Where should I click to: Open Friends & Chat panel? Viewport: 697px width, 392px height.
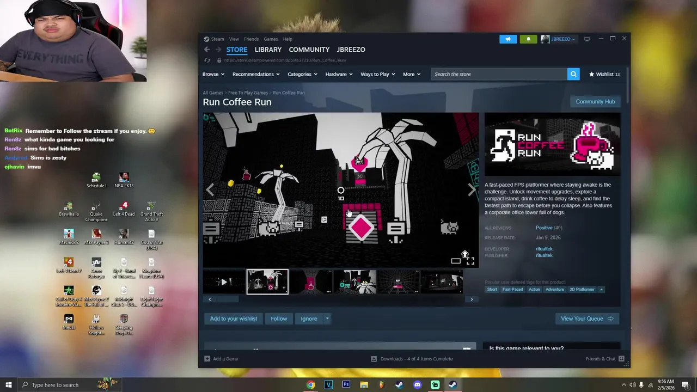[605, 359]
